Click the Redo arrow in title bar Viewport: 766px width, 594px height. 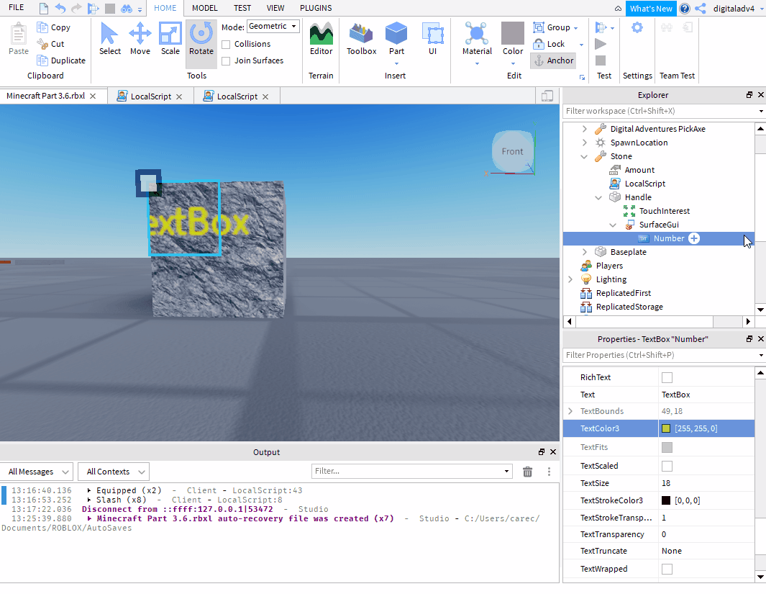76,9
